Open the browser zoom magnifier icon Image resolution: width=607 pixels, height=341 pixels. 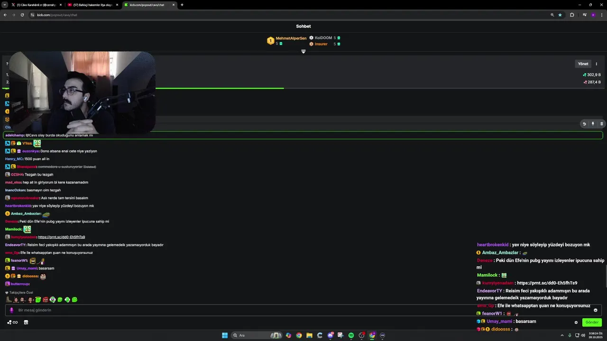pyautogui.click(x=552, y=15)
